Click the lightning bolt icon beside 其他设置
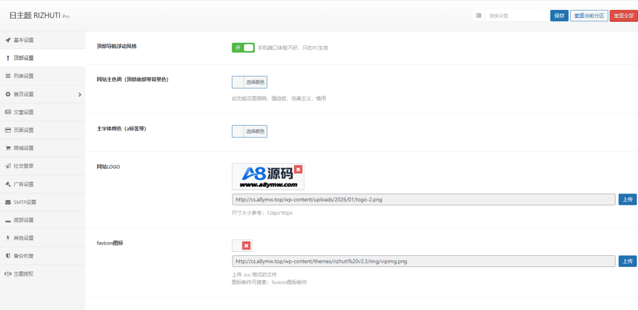638x310 pixels. pos(8,238)
